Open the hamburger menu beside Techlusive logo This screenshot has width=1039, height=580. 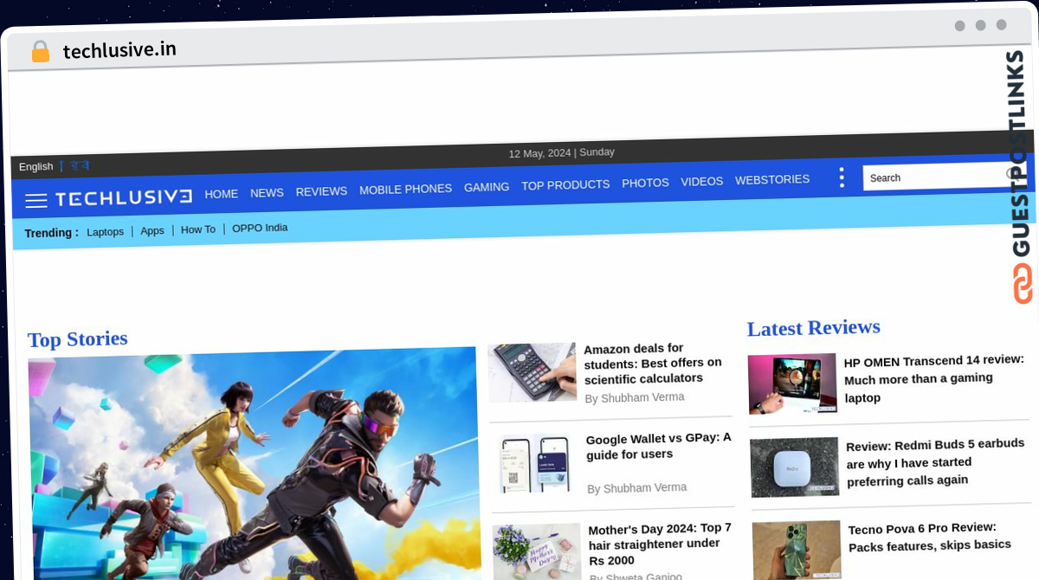[36, 201]
